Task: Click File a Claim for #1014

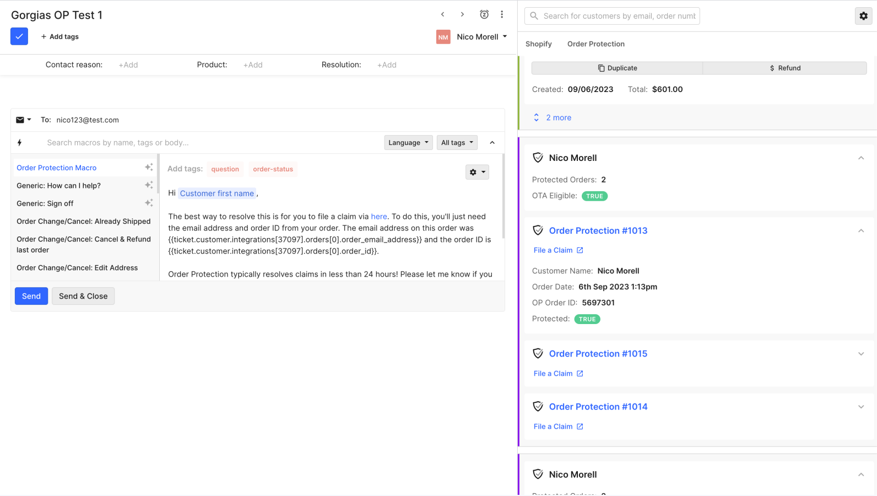Action: [x=553, y=427]
